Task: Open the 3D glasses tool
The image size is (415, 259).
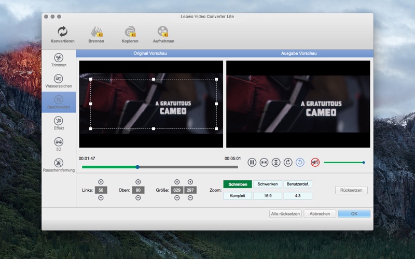Action: (x=59, y=144)
